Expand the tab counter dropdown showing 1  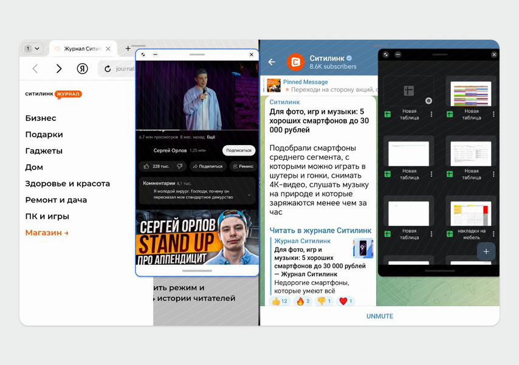pos(32,49)
